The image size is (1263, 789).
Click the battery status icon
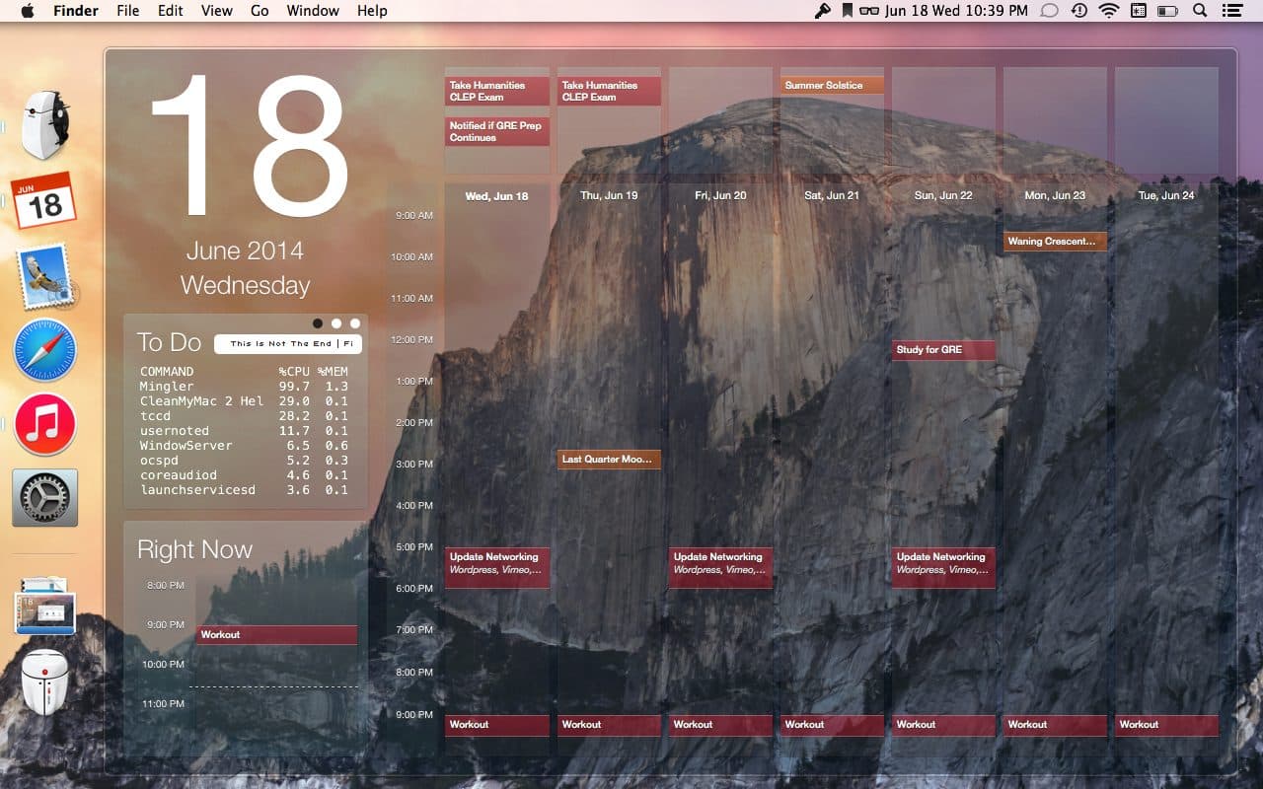1168,11
